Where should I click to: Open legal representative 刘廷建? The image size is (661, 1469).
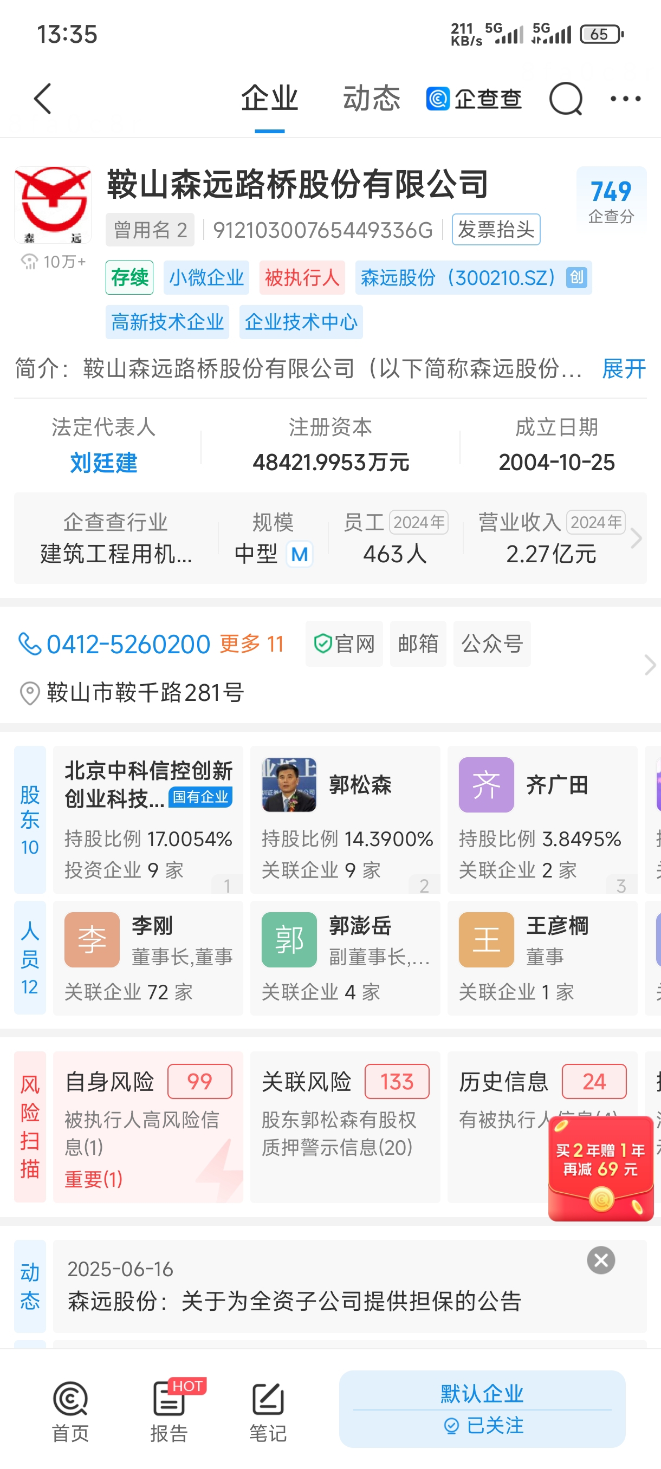tap(104, 463)
